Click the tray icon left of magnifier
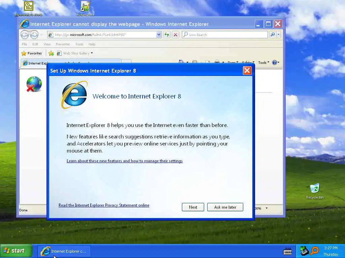 tap(304, 251)
